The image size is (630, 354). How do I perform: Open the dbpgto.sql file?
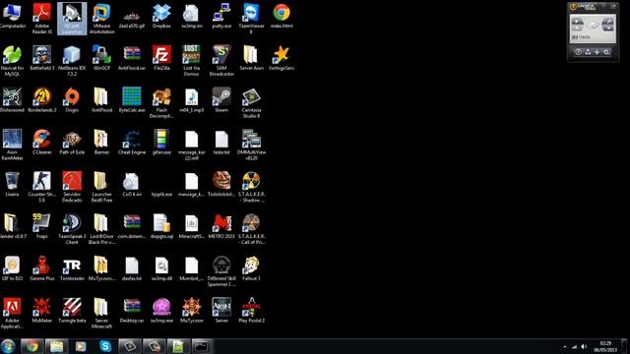click(x=161, y=226)
